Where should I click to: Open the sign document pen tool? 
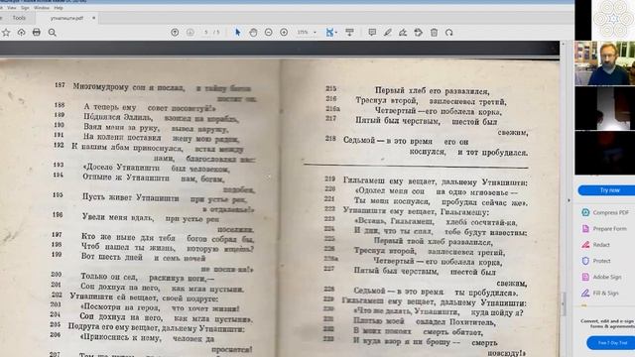(x=403, y=33)
